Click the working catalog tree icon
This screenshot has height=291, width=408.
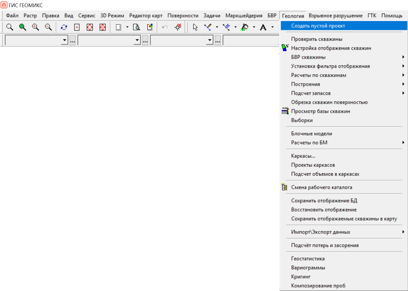coord(284,187)
